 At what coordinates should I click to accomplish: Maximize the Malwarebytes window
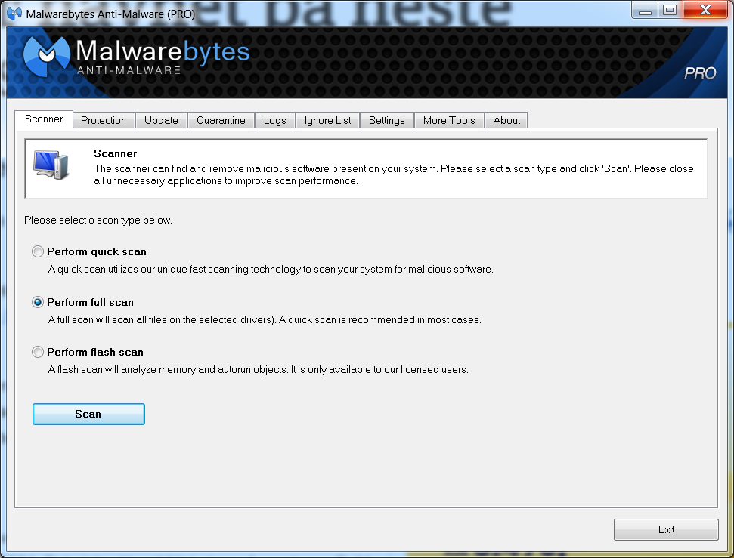click(x=671, y=10)
